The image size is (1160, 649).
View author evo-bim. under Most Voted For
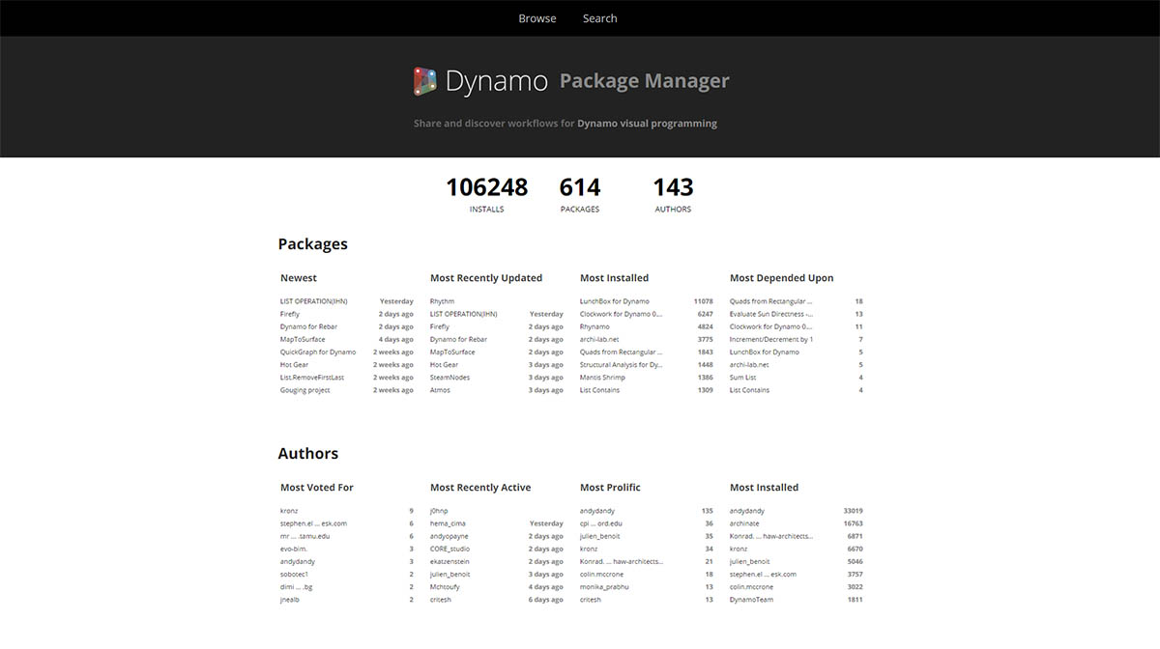[x=294, y=549]
